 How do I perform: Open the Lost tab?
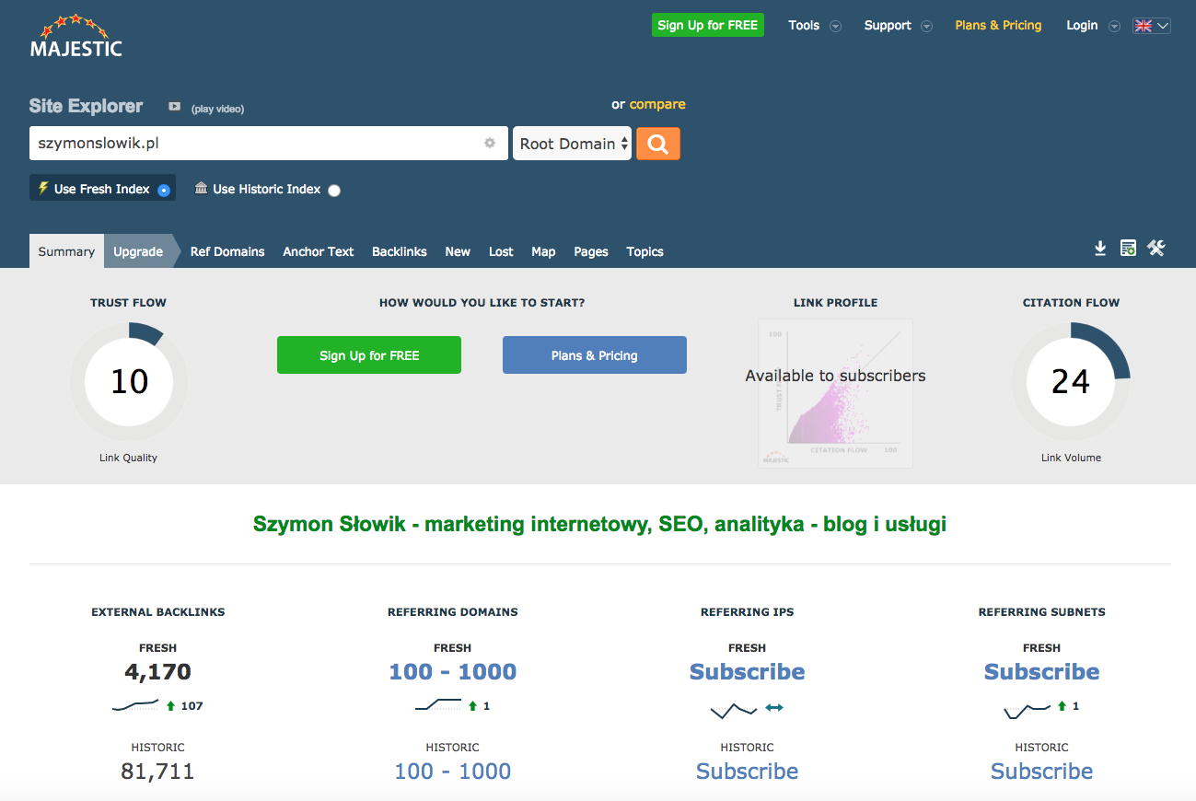501,251
